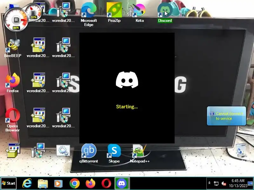Open File Explorer from the taskbar
The image size is (254, 190).
tap(43, 183)
